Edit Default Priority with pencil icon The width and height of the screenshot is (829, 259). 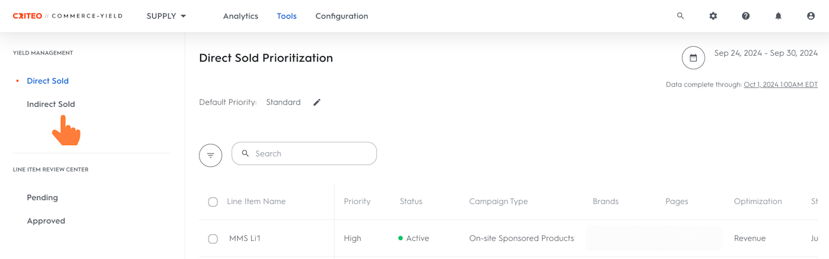(x=317, y=102)
